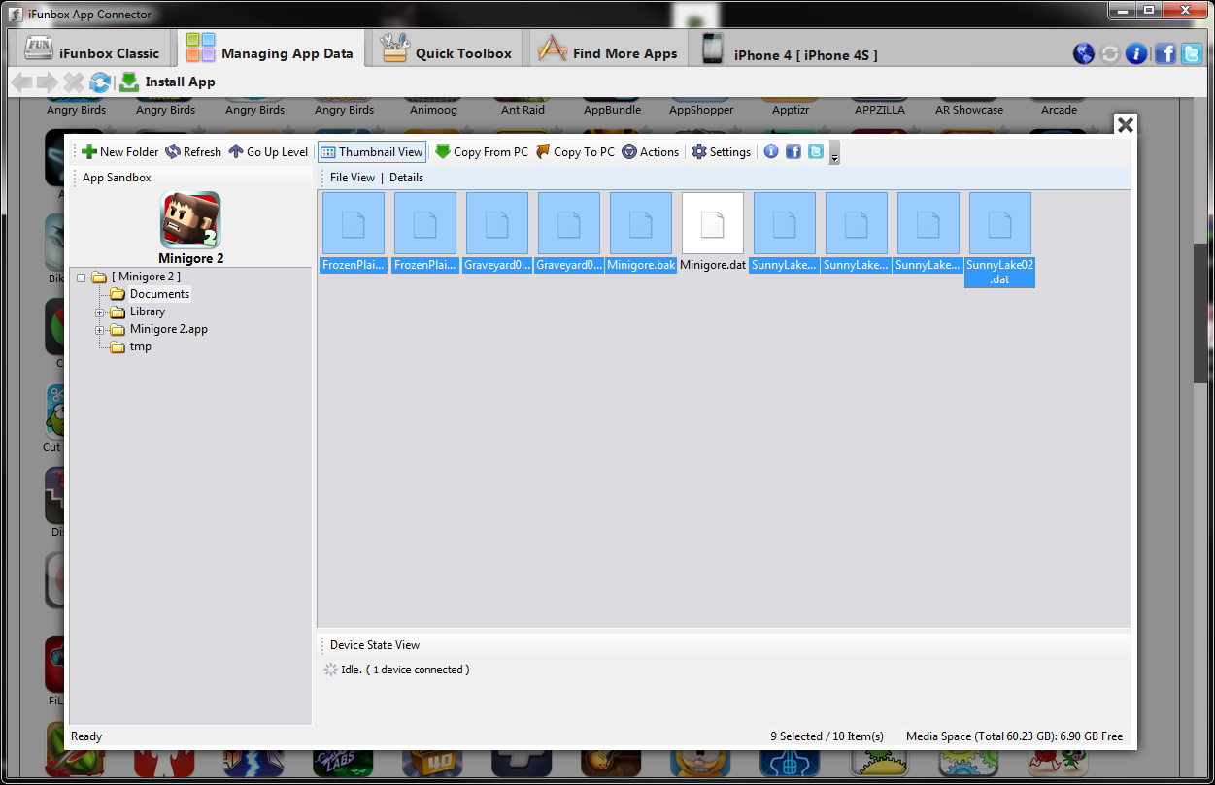
Task: Click Go Up Level in the toolbar
Action: (x=268, y=151)
